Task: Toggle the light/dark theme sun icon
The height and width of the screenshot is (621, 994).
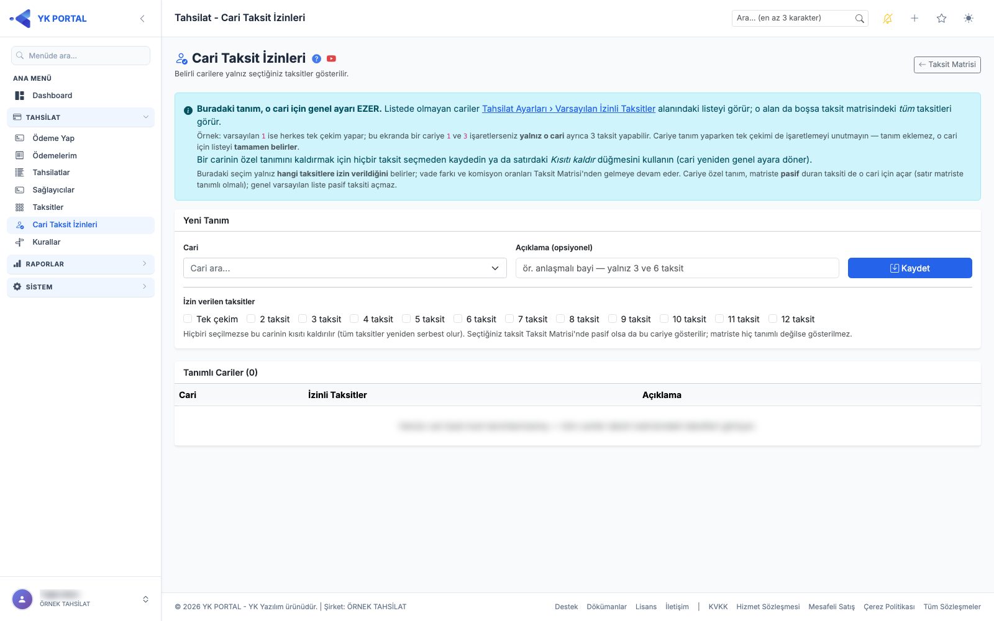Action: [x=969, y=19]
